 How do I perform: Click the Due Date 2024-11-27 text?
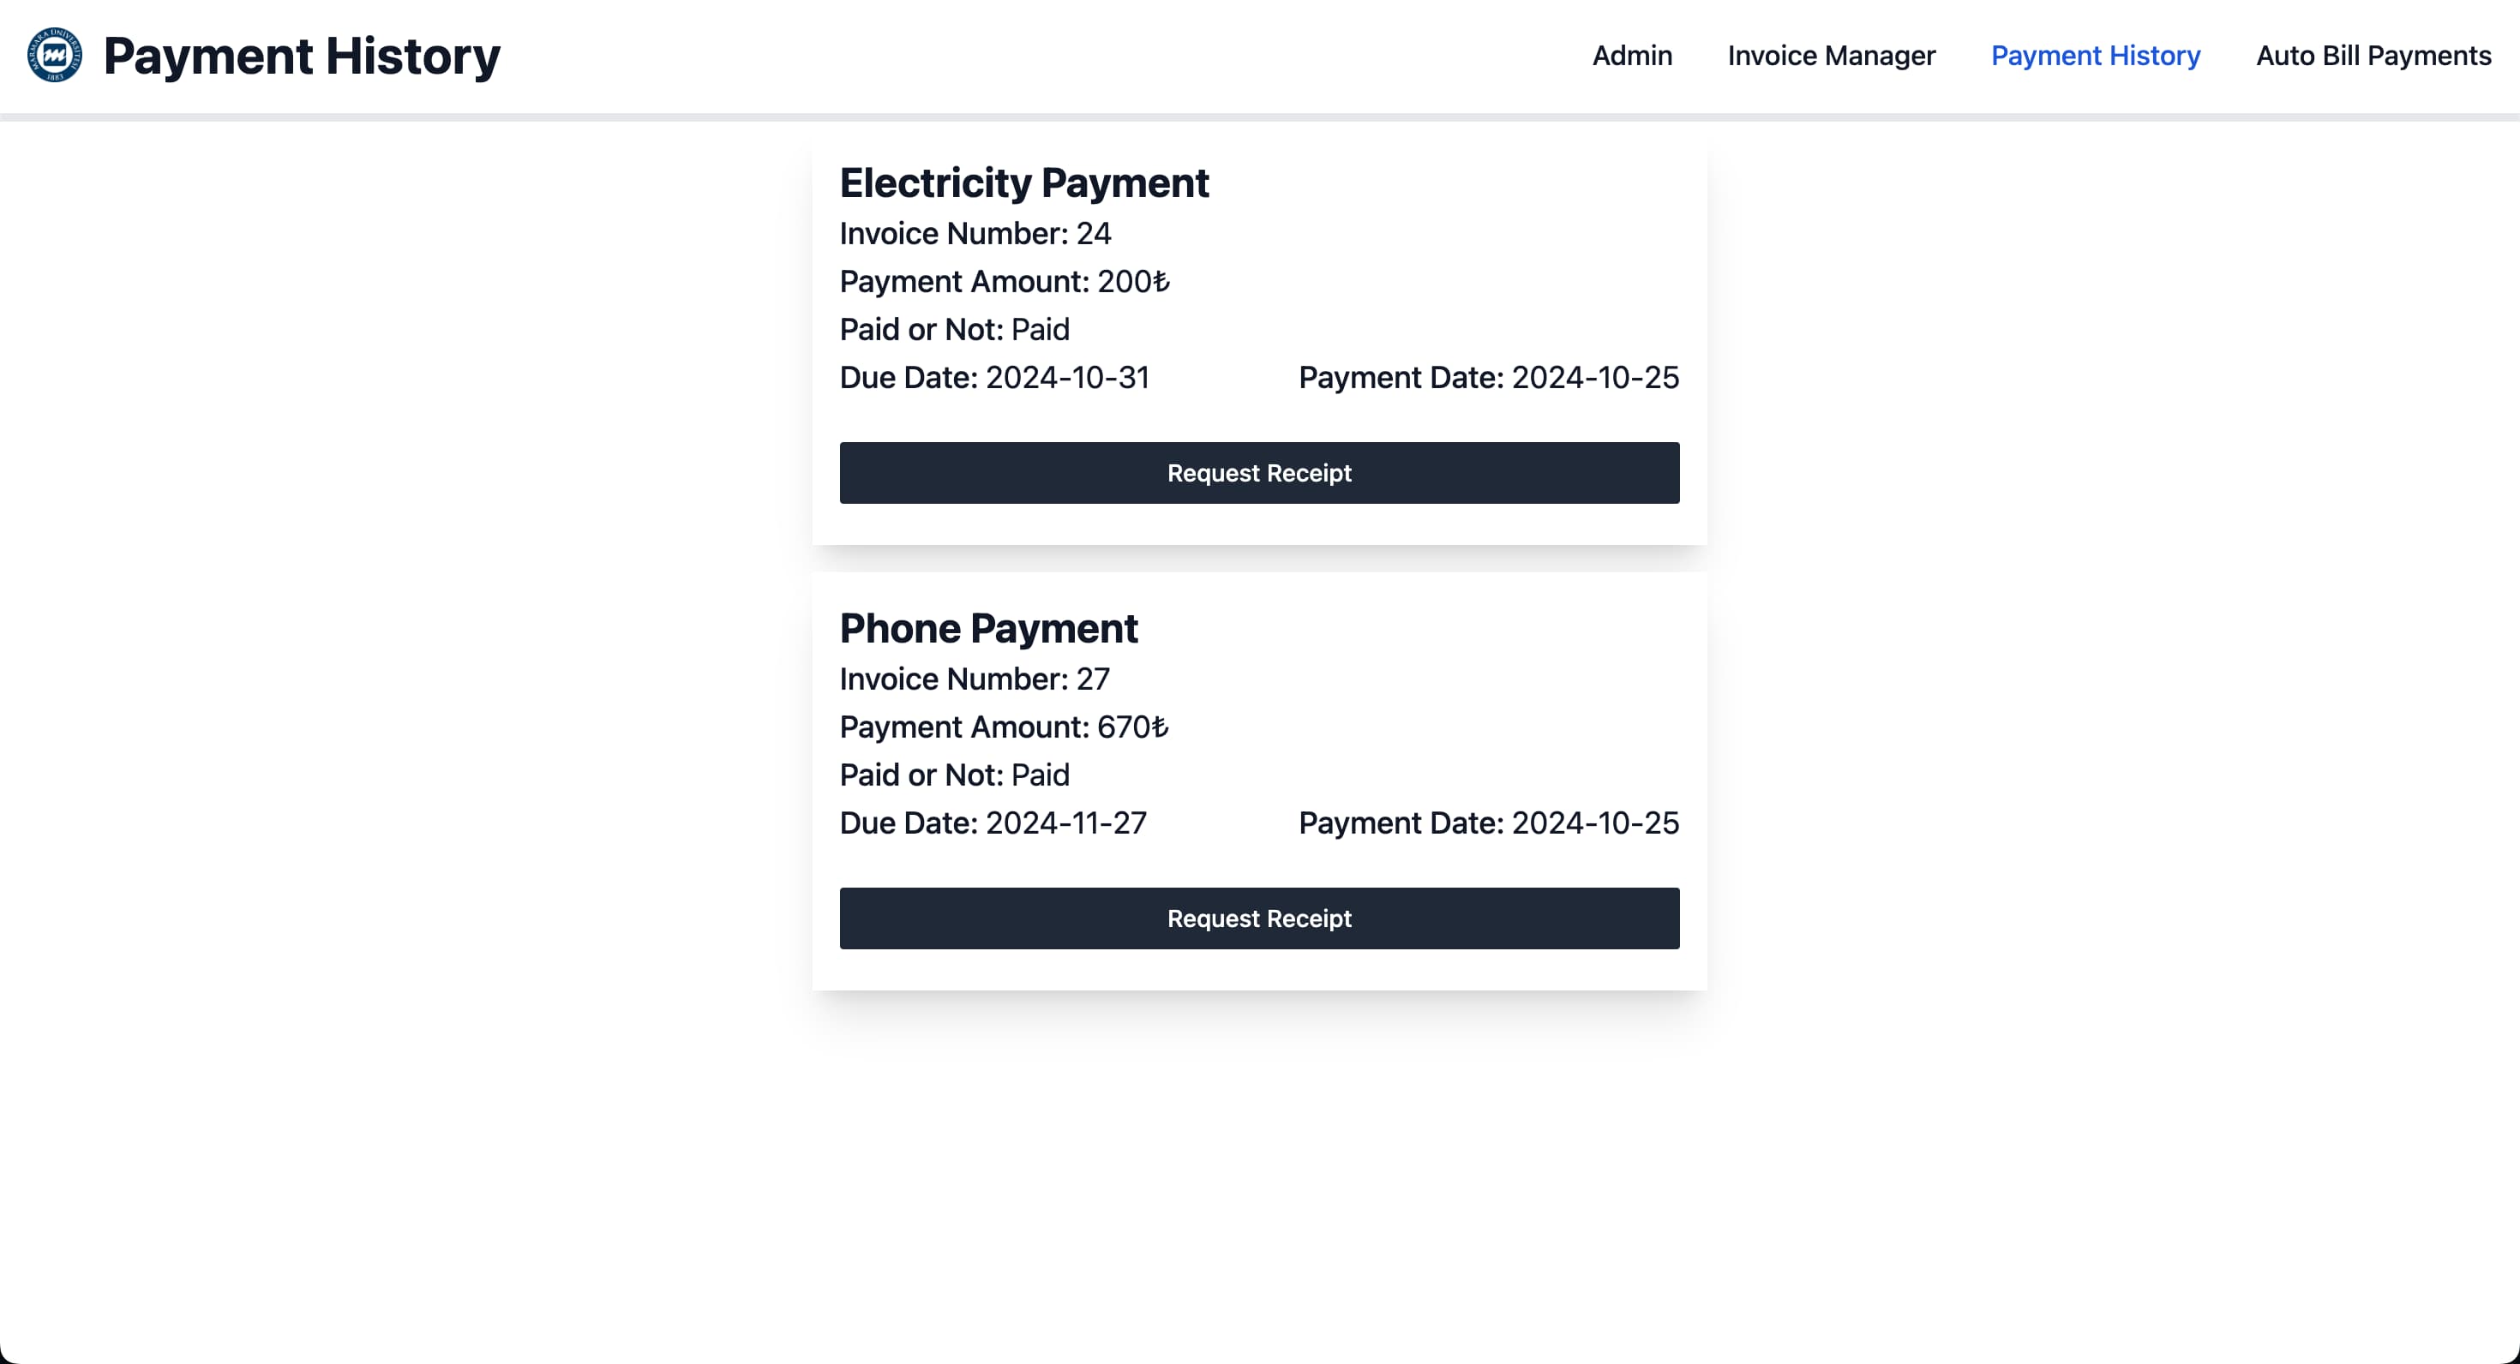pyautogui.click(x=993, y=823)
